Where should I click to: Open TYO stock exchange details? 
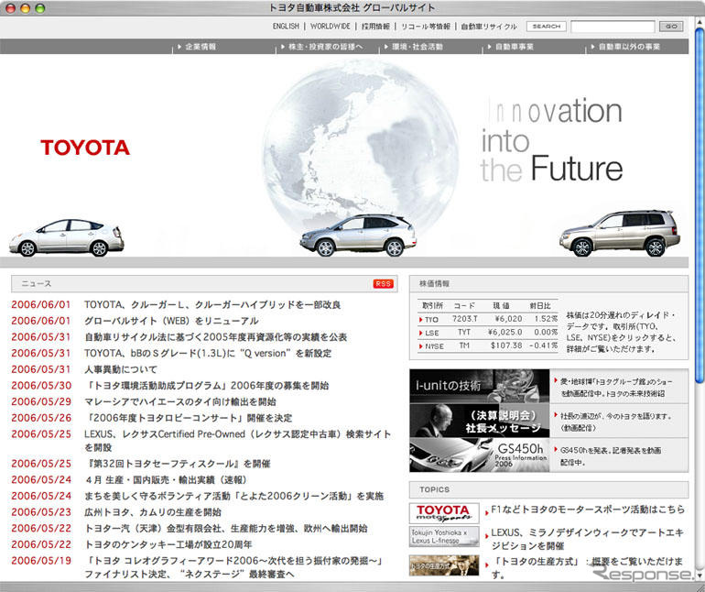click(x=430, y=319)
